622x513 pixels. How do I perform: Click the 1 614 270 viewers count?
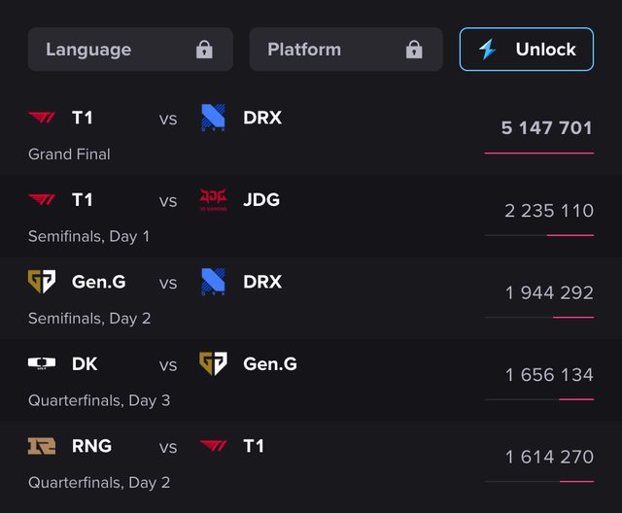(549, 457)
